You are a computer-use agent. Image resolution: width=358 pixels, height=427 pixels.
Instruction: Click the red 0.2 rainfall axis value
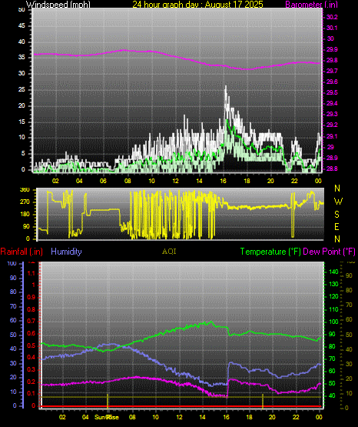31,382
